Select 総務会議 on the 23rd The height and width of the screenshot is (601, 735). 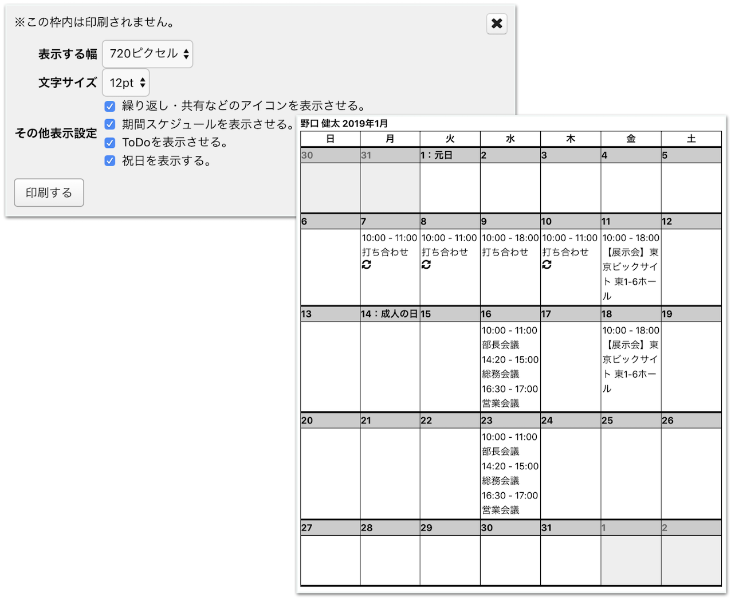coord(501,481)
